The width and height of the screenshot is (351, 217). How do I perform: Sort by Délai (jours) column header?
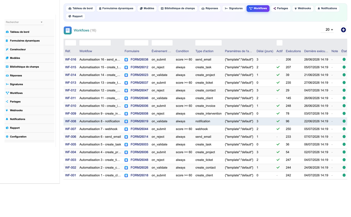[x=265, y=51]
